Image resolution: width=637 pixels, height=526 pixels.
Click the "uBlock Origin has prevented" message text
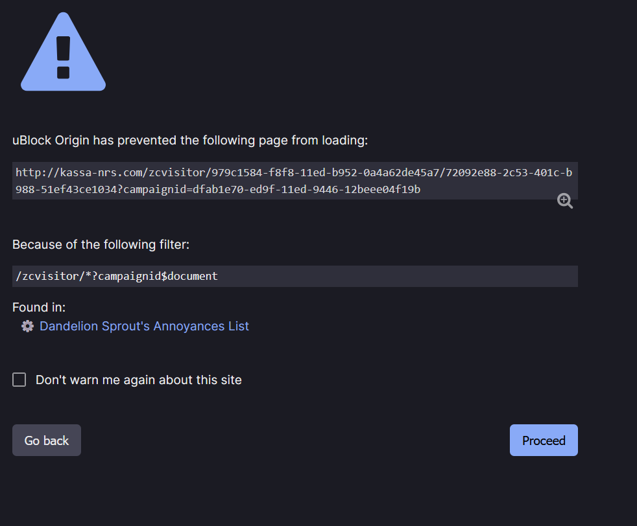[190, 140]
